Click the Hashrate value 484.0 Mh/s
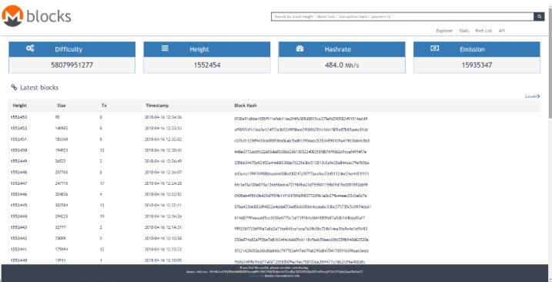 (342, 65)
